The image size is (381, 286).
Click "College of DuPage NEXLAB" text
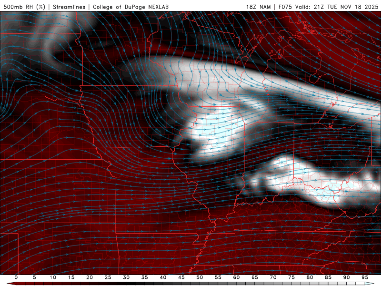tap(130, 7)
